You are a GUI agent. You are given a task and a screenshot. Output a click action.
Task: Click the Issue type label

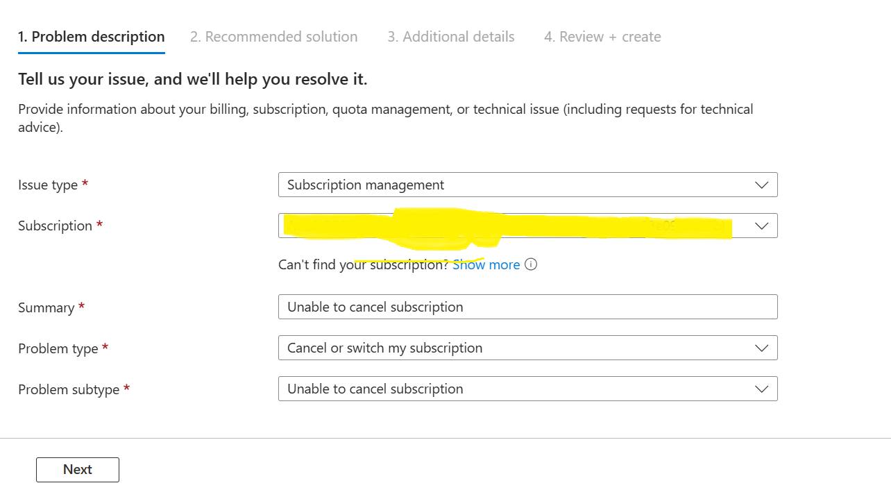(53, 185)
